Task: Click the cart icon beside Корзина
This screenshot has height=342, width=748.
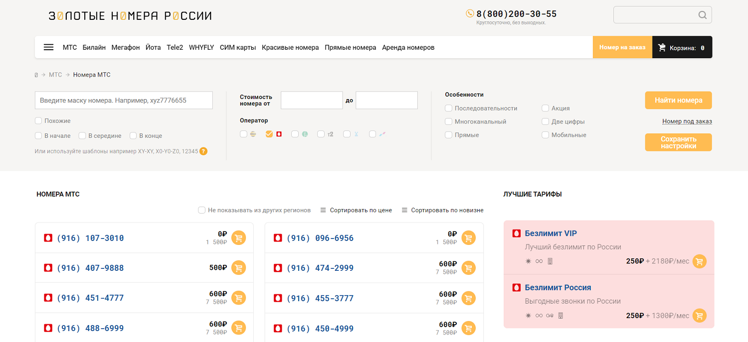Action: pyautogui.click(x=662, y=48)
